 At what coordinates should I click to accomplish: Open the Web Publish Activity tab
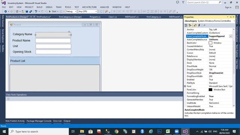pyautogui.click(x=15, y=121)
